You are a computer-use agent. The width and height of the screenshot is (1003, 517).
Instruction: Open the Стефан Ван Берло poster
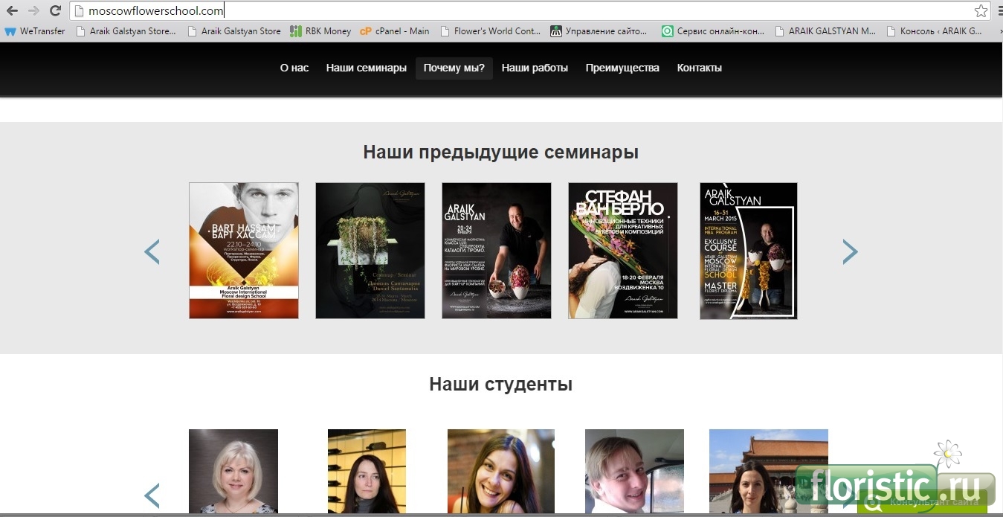point(622,251)
